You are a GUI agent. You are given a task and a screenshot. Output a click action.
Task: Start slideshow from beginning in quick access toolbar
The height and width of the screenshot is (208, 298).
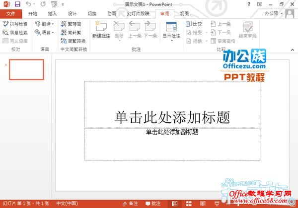[x=54, y=4]
